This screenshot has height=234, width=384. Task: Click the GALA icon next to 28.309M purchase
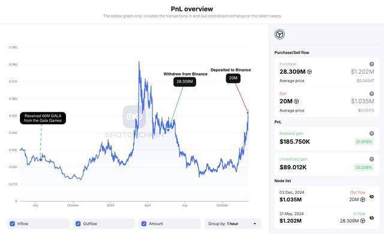(x=310, y=72)
